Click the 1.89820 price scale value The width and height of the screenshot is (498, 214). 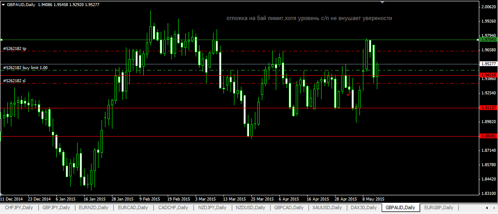[x=489, y=122]
